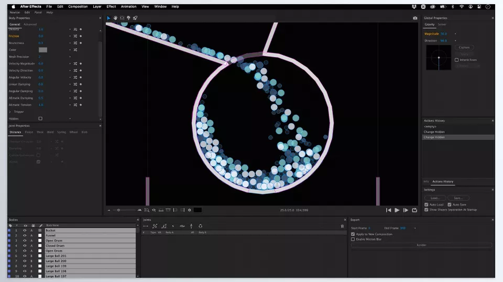Viewport: 503px width, 282px height.
Task: Open the Newton menu
Action: click(15, 13)
